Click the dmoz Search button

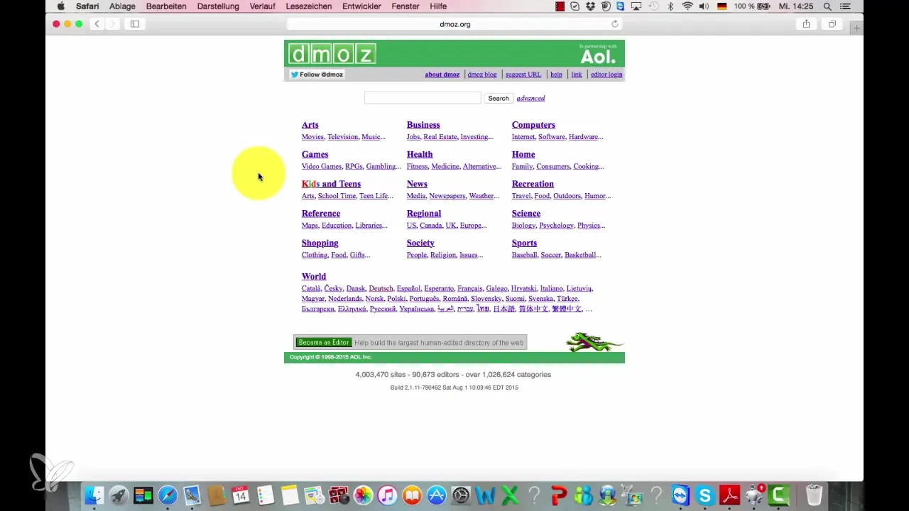coord(499,98)
